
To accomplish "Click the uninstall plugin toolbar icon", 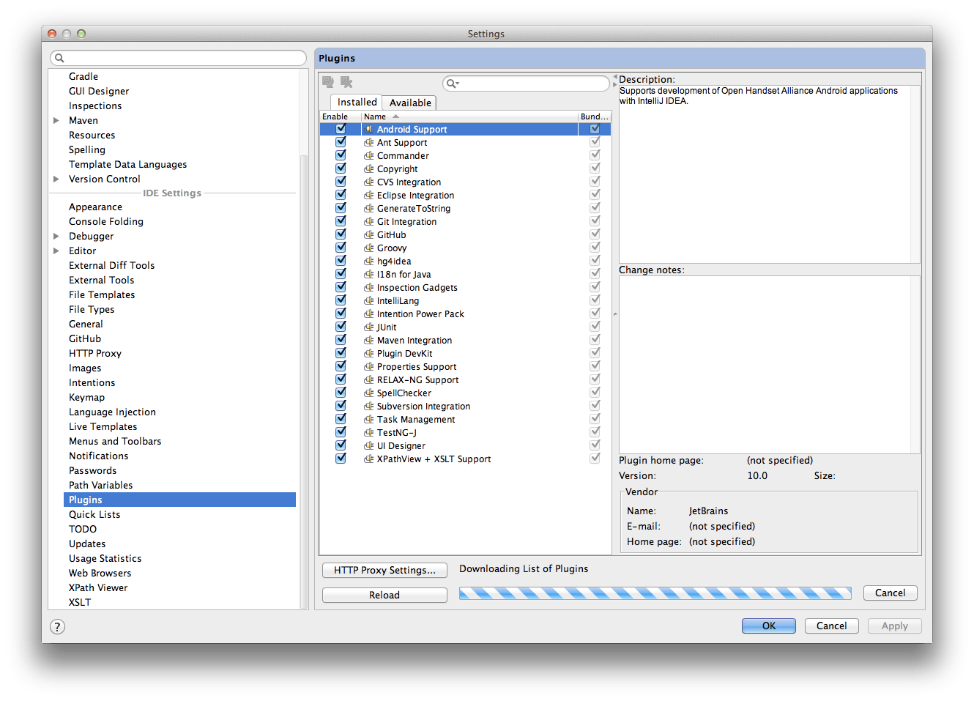I will coord(346,82).
